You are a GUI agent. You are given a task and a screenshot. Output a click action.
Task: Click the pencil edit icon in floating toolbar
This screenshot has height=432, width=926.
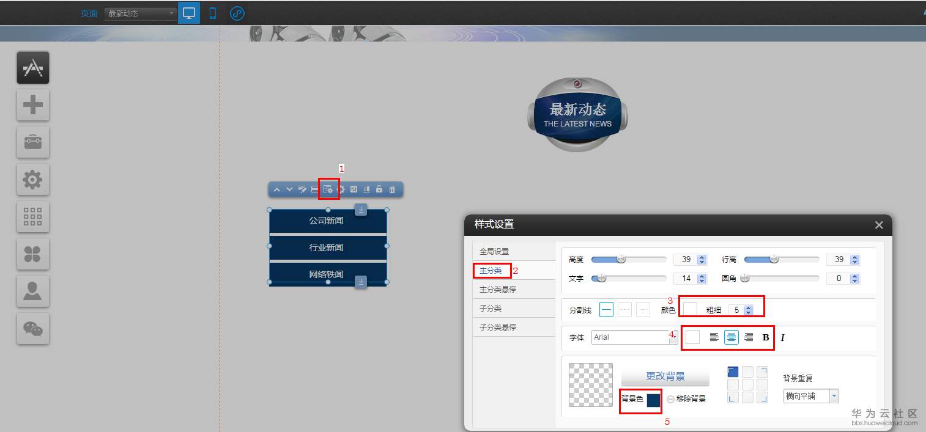tap(302, 189)
